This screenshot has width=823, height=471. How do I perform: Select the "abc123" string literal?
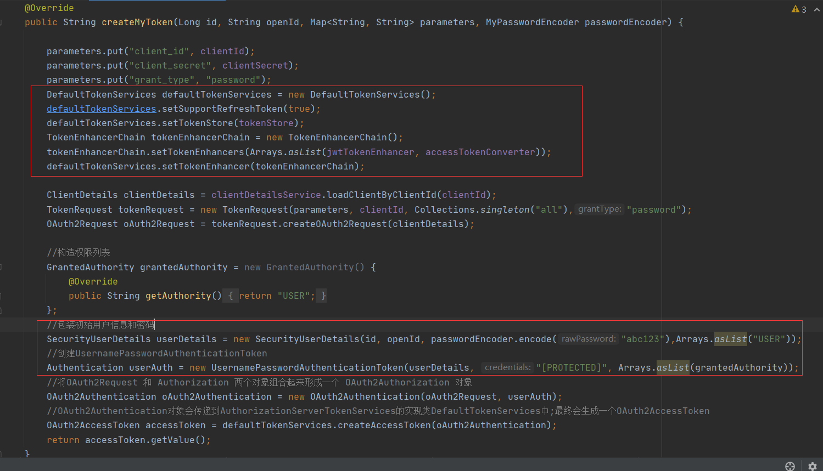(643, 339)
